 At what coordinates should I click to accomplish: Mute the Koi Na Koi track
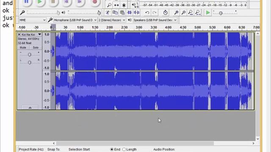point(23,48)
